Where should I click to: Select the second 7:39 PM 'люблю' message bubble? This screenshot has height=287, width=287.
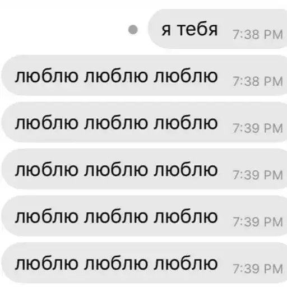pyautogui.click(x=144, y=169)
